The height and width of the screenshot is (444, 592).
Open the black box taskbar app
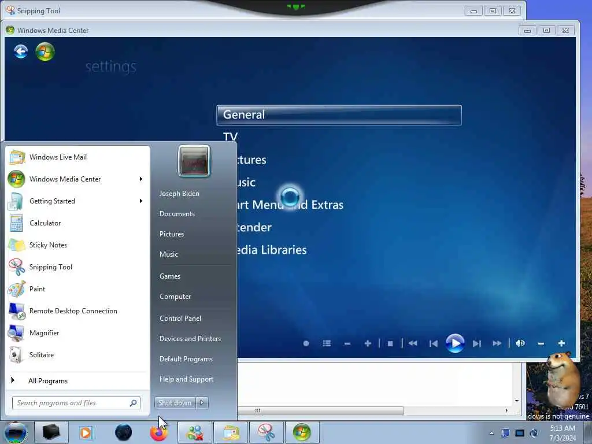click(51, 432)
